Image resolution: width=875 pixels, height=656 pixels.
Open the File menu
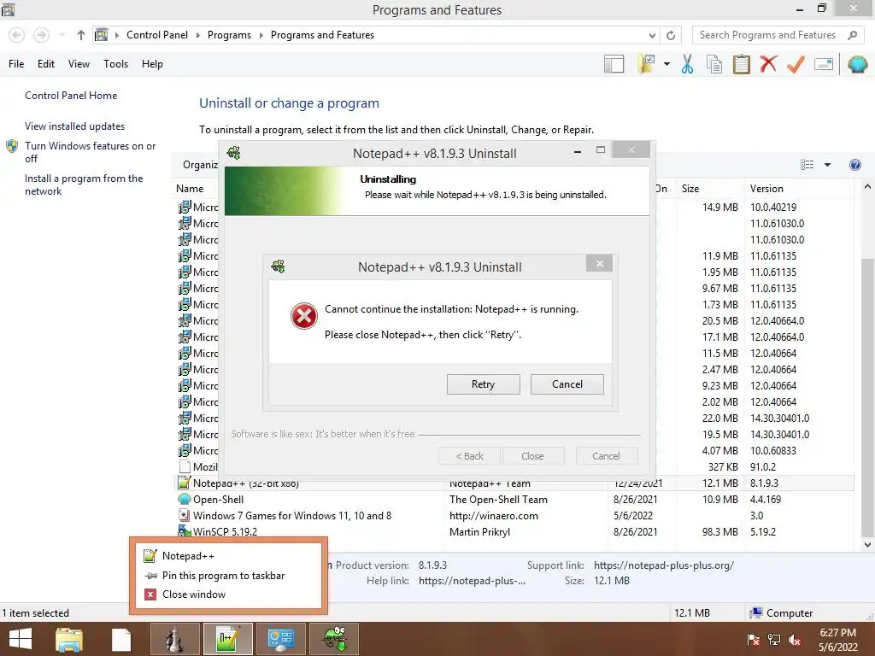tap(16, 64)
